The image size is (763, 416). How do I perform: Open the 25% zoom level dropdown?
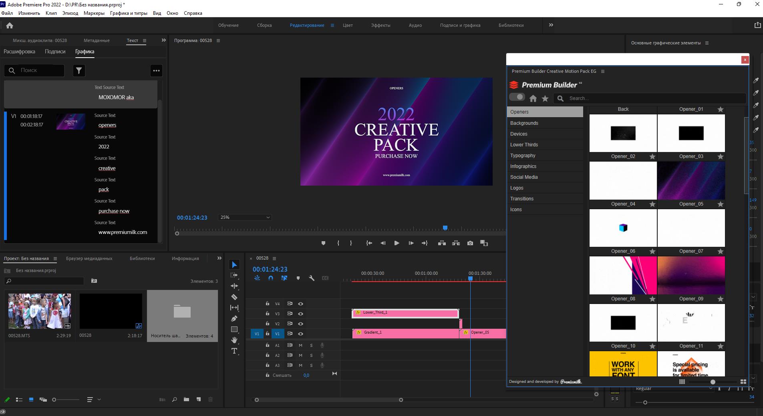[x=245, y=217]
